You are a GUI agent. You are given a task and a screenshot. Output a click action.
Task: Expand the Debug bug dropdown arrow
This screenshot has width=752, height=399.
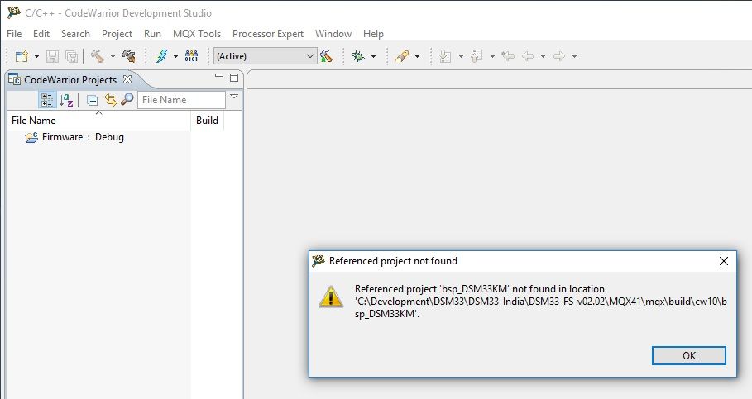[x=374, y=56]
